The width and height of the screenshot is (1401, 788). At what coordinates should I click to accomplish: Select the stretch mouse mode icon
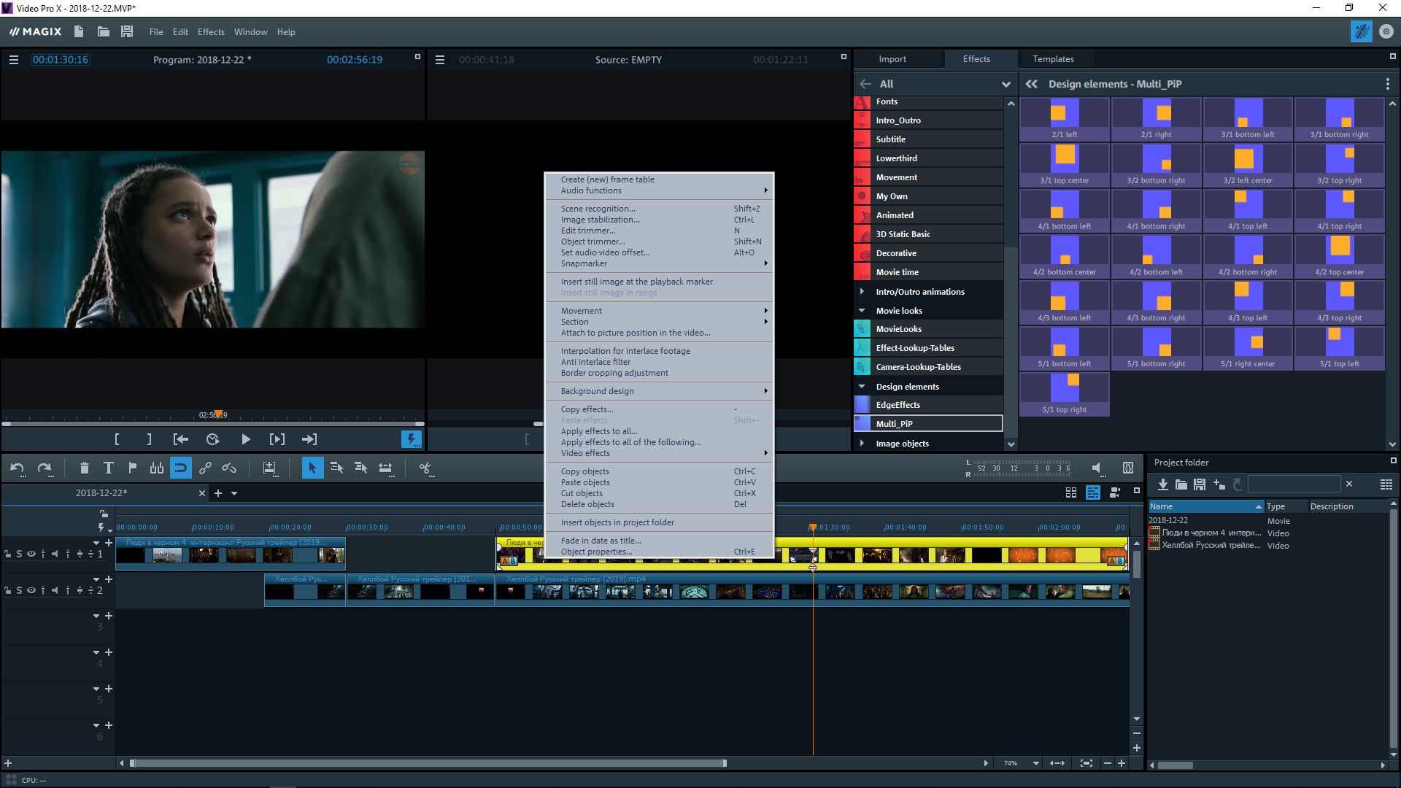[385, 468]
